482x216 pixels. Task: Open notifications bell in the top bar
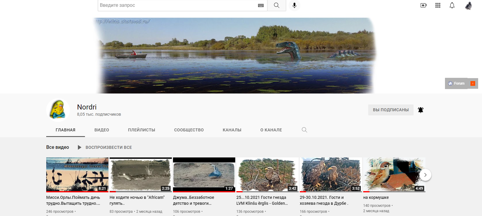point(452,5)
